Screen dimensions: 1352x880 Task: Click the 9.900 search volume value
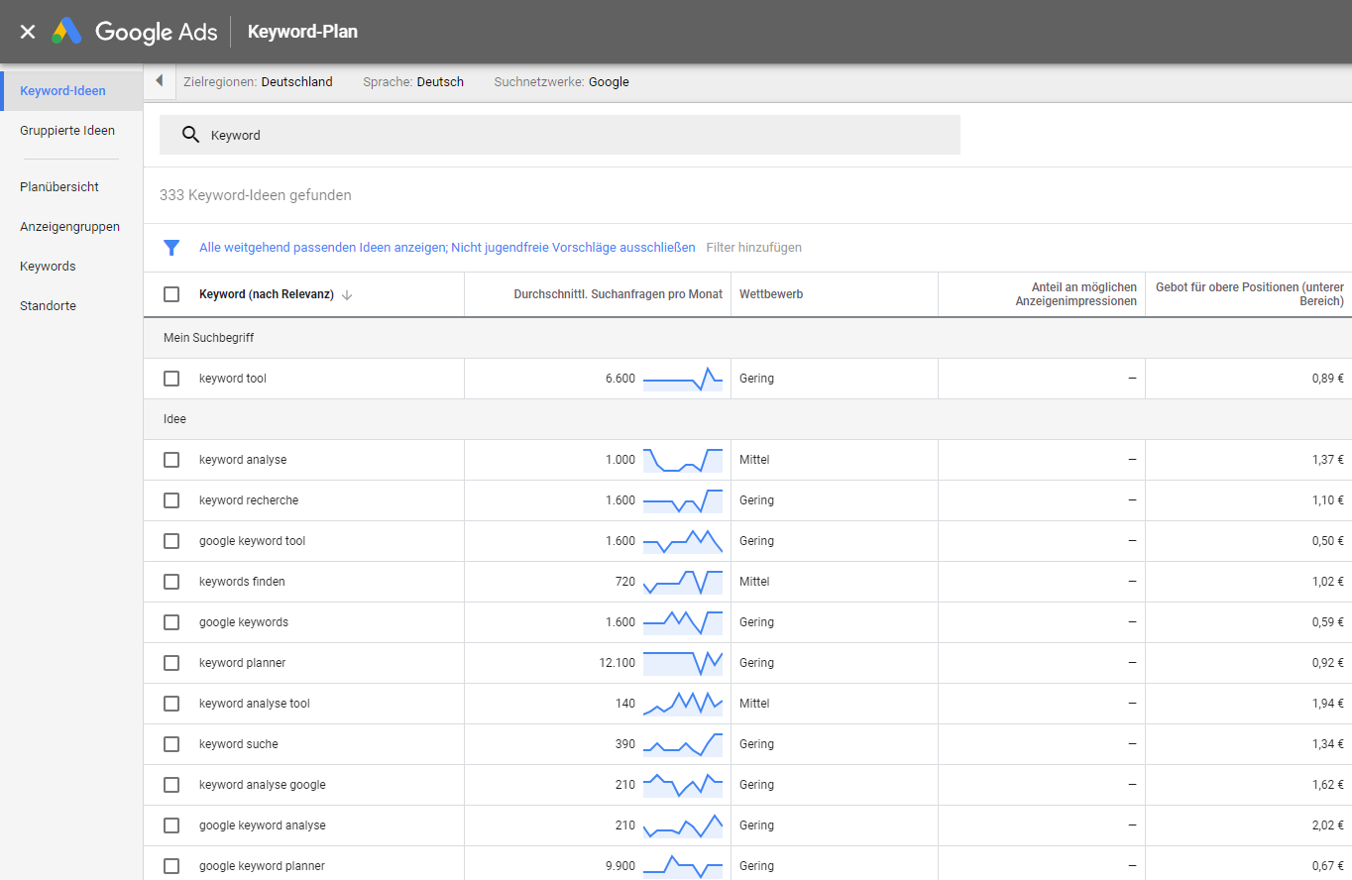[620, 866]
